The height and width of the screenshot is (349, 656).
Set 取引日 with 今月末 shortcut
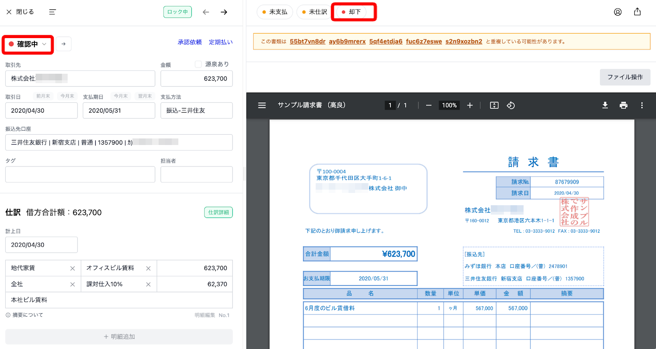coord(67,96)
